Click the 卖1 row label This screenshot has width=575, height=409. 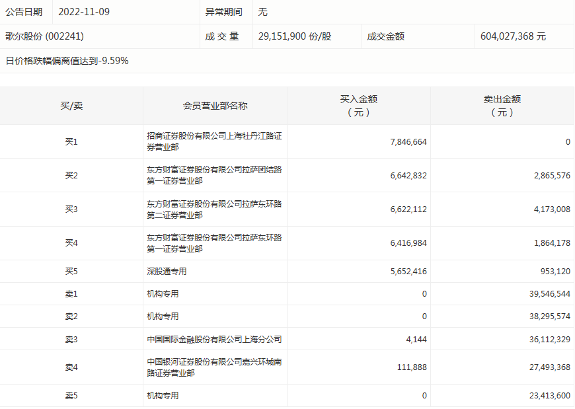click(x=71, y=294)
